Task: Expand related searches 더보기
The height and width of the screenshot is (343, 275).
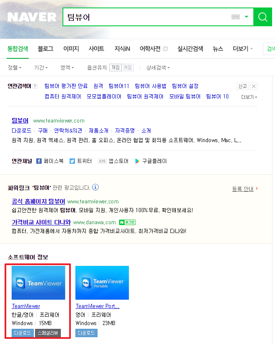Action: coord(249,97)
